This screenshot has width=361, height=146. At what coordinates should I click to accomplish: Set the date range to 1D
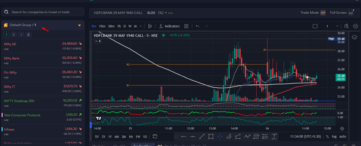145,137
